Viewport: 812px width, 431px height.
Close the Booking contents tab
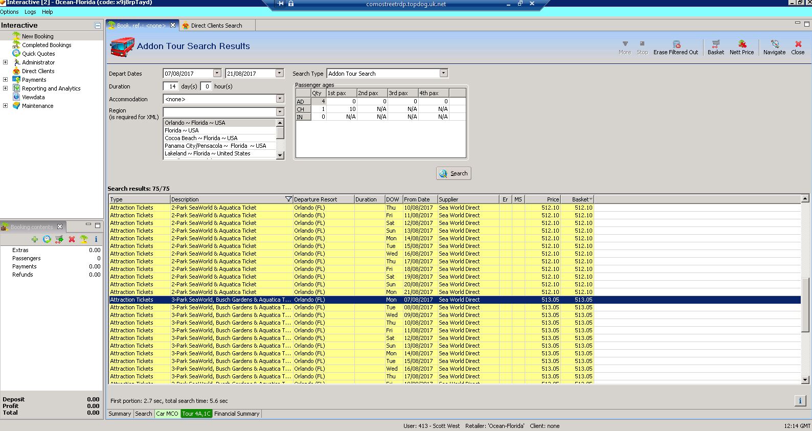point(60,226)
